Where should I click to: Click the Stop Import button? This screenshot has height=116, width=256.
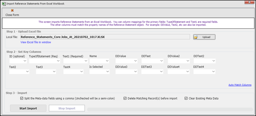(67, 108)
